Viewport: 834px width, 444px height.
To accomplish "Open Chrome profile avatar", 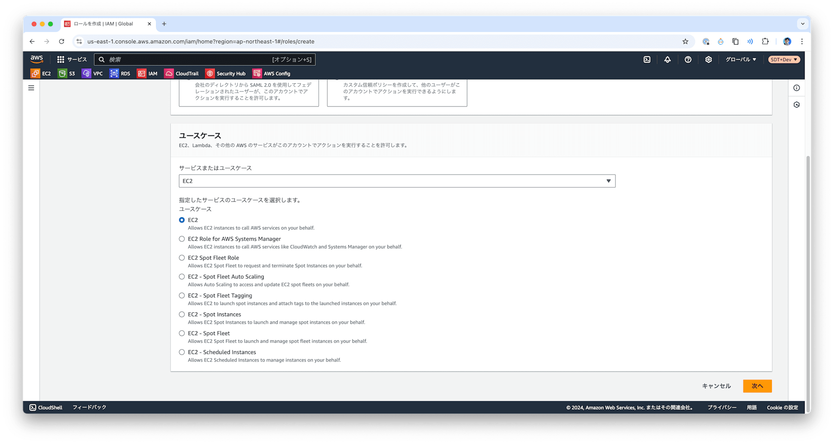I will click(787, 41).
